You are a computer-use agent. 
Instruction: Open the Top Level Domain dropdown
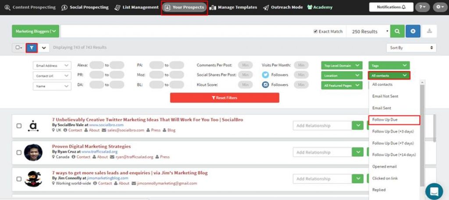342,66
